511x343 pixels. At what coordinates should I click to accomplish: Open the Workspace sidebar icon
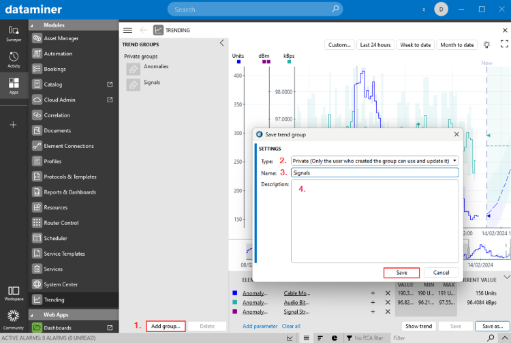coord(14,293)
